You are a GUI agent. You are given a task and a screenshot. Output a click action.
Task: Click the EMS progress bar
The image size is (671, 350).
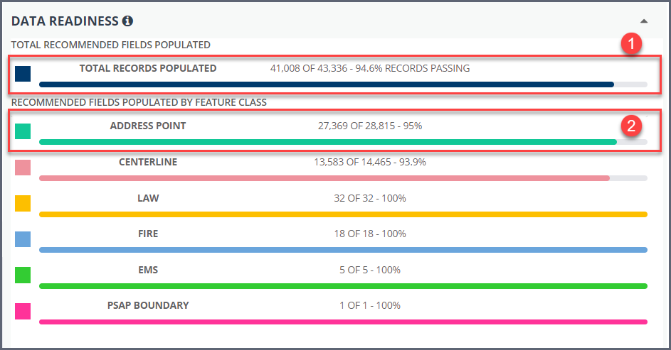coord(343,286)
